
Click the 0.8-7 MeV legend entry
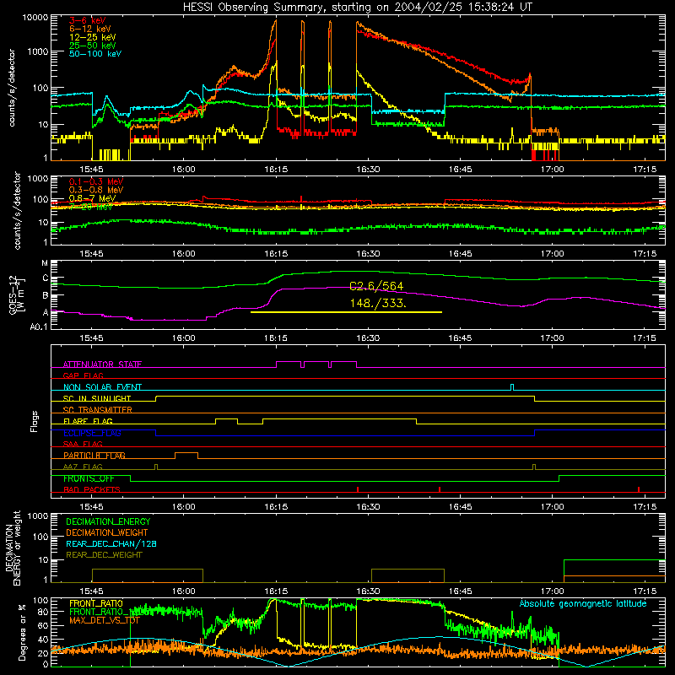pyautogui.click(x=92, y=198)
